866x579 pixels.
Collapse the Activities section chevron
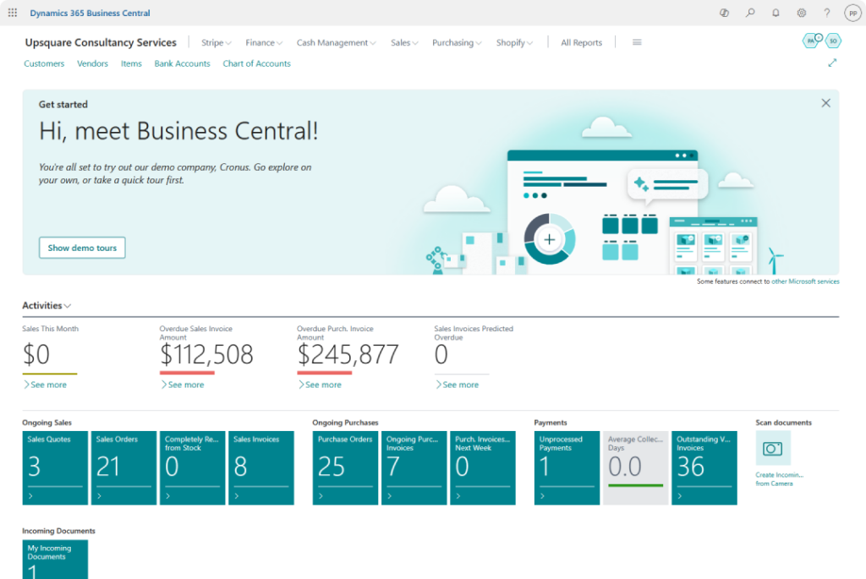(x=67, y=305)
